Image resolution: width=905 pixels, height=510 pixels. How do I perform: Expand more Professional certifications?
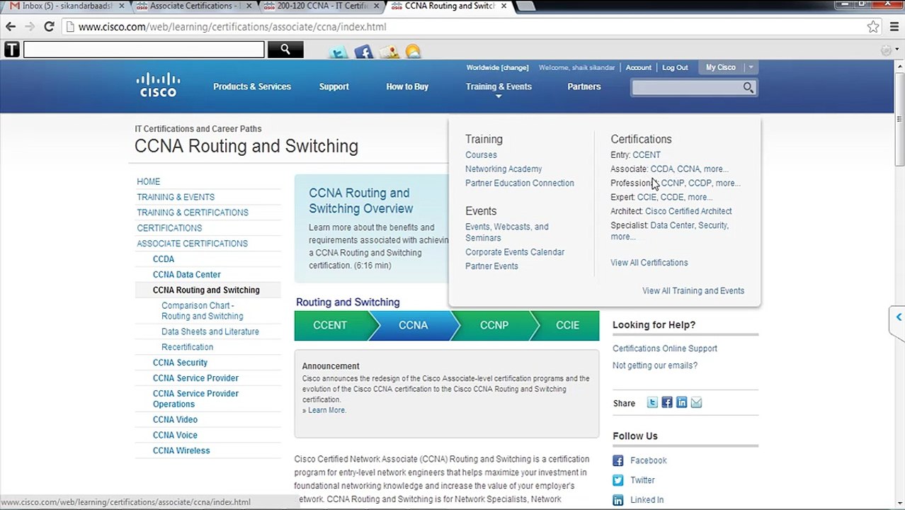[x=728, y=183]
